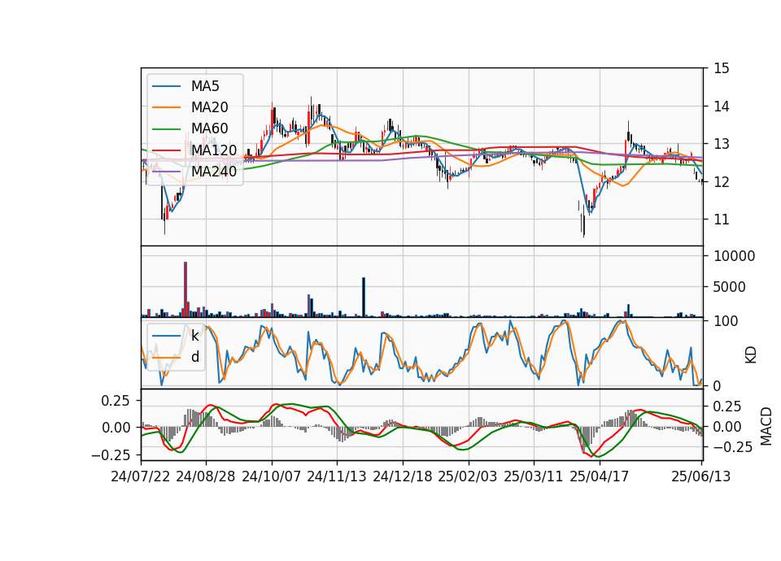The width and height of the screenshot is (781, 561).
Task: Click the MA20 legend label
Action: point(210,107)
